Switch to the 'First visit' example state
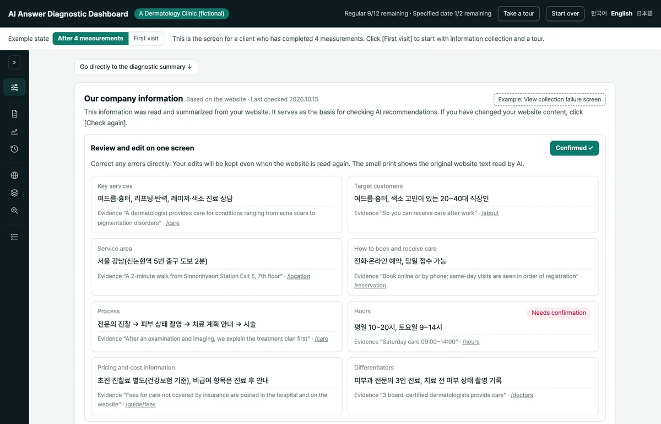Screen dimensions: 661x424 click(146, 39)
